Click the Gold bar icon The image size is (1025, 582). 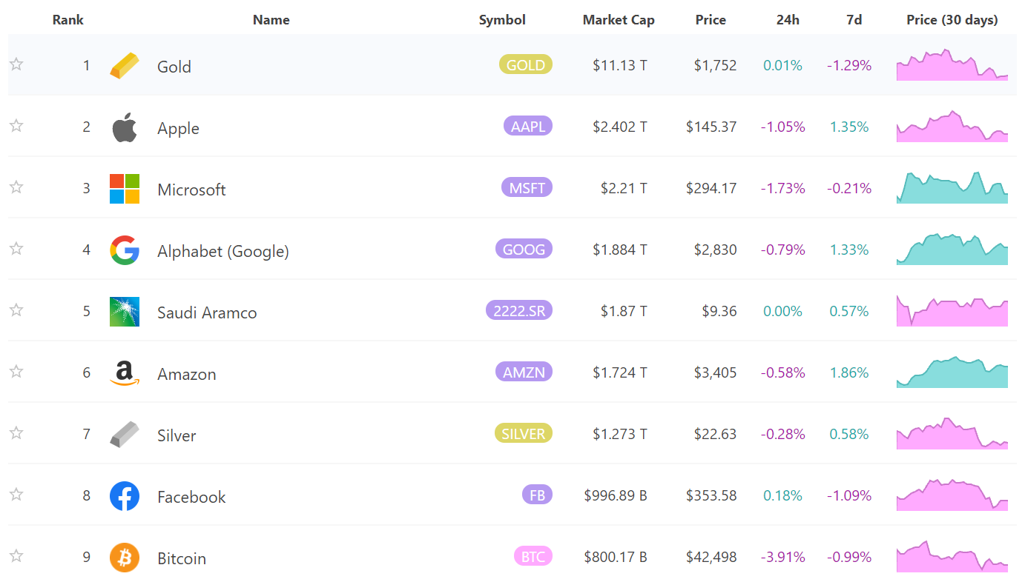coord(124,66)
